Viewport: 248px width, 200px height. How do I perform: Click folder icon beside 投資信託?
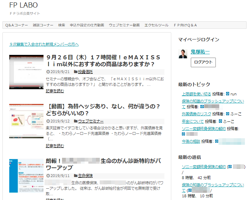tap(76, 72)
